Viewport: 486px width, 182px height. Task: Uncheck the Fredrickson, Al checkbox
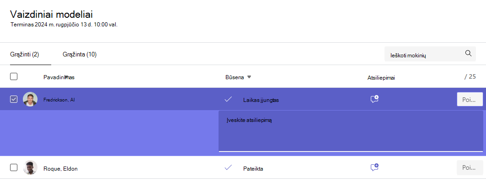pyautogui.click(x=14, y=99)
